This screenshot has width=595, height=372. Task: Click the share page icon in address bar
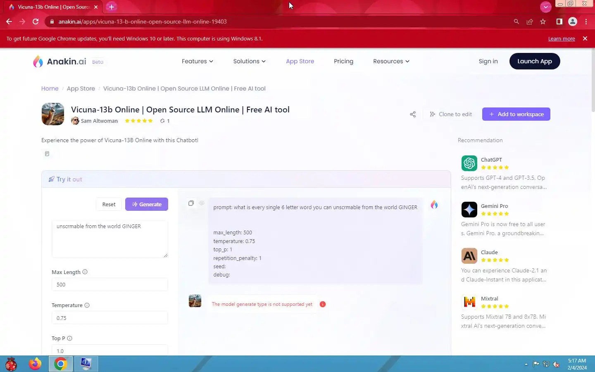(530, 21)
